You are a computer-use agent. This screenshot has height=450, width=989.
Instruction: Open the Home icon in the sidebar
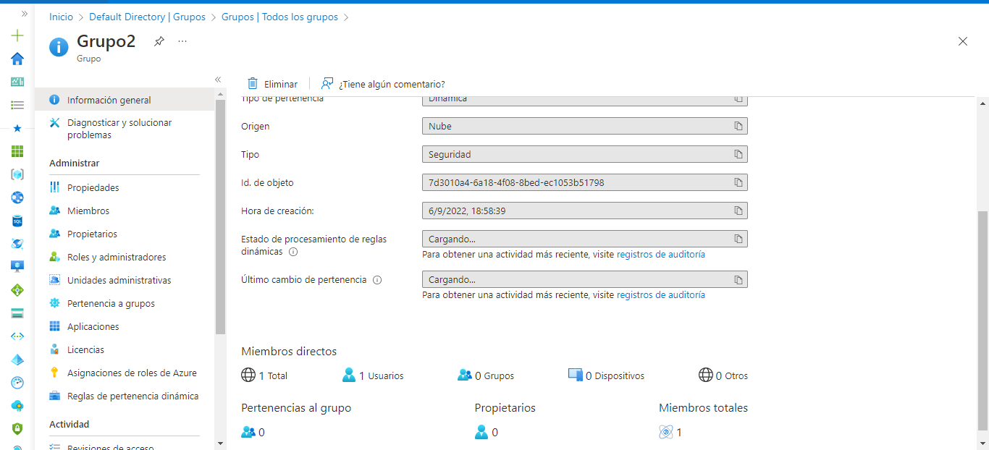17,59
